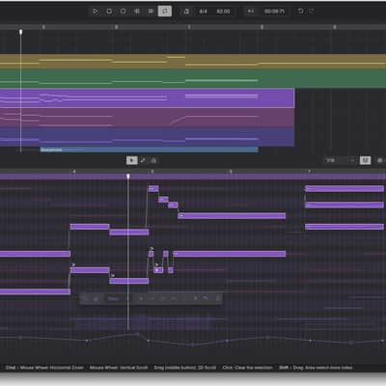This screenshot has height=386, width=386.
Task: Select the long lower note spanning bars 5–6
Action: [x=230, y=254]
